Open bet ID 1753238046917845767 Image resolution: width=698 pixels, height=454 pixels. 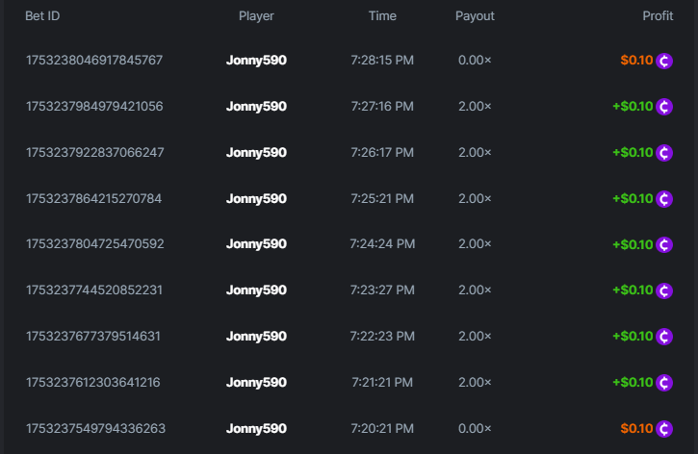(94, 61)
